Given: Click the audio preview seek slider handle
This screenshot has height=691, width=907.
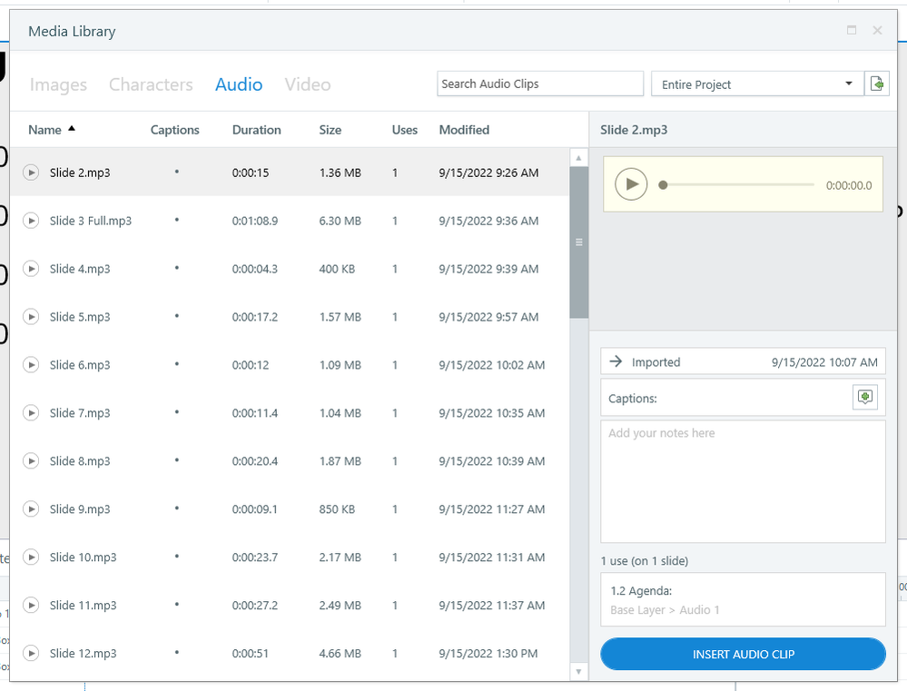Looking at the screenshot, I should pyautogui.click(x=664, y=185).
